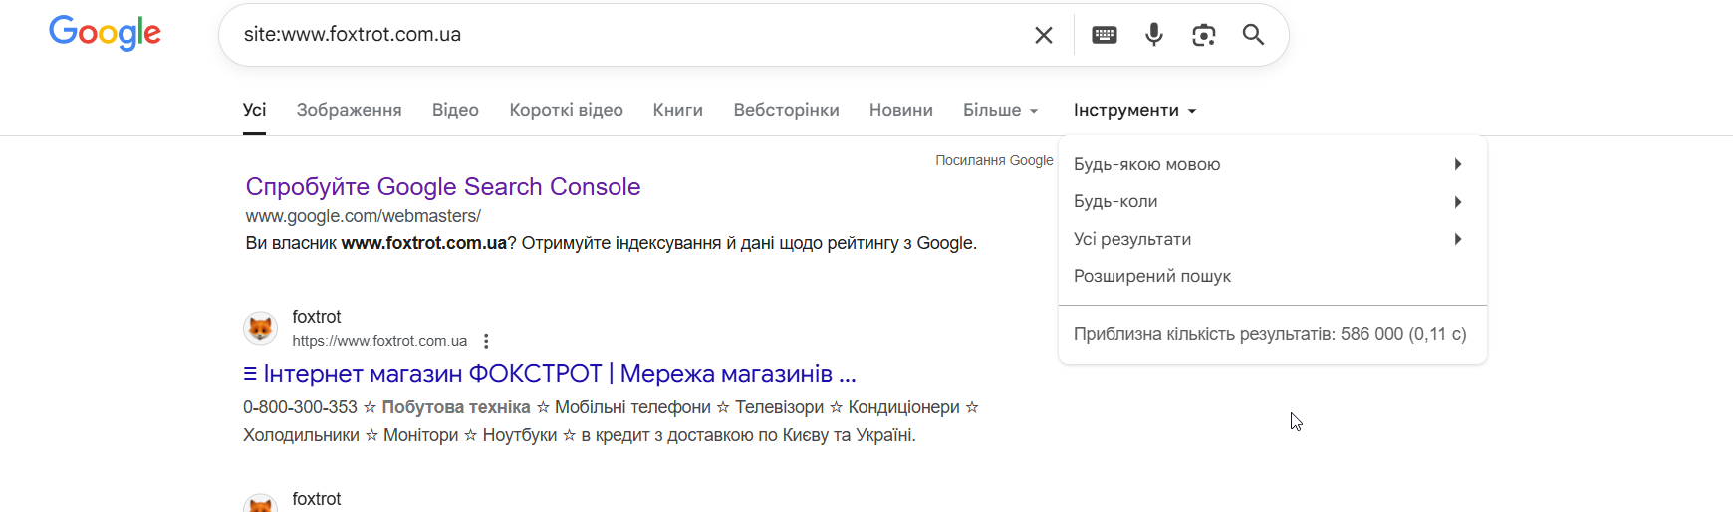Start voice search with microphone icon
The width and height of the screenshot is (1733, 512).
click(1154, 35)
